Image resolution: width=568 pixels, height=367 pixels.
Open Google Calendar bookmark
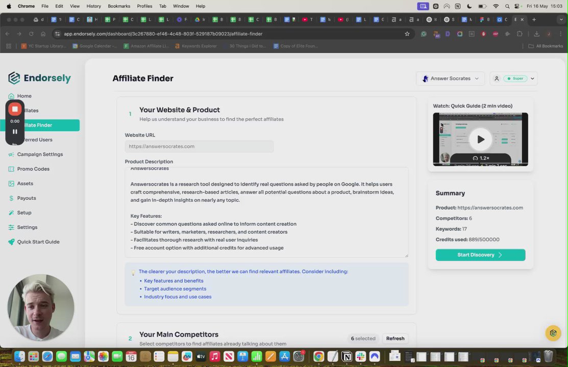pyautogui.click(x=95, y=46)
